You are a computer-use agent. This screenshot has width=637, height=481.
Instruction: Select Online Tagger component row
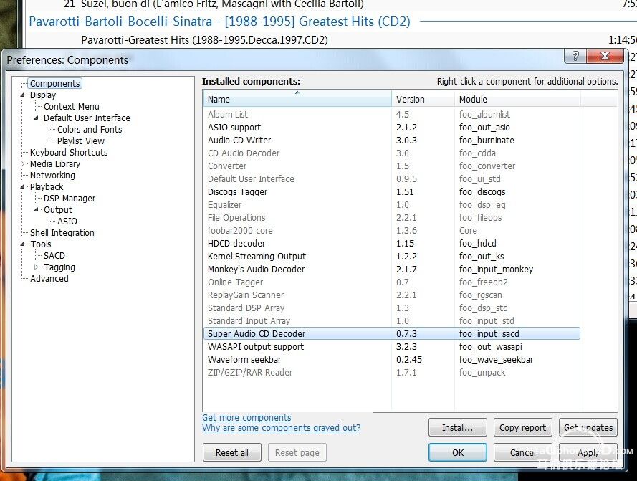392,282
